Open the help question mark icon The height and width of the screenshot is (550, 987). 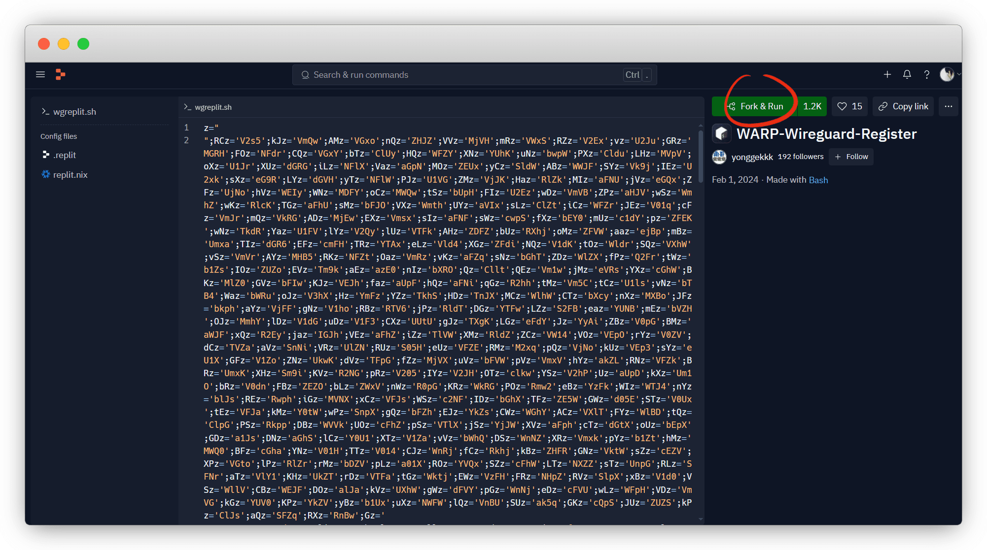(x=926, y=74)
